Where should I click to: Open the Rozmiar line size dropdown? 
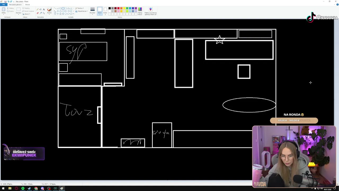[92, 11]
